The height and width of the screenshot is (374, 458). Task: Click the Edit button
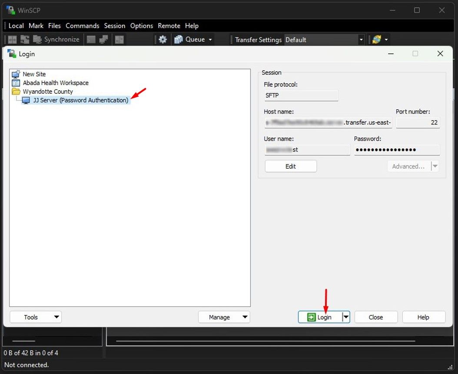tap(291, 166)
